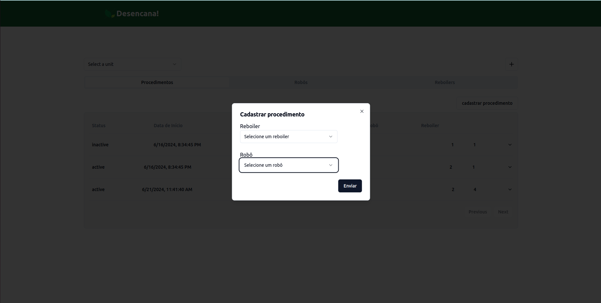Switch to the Robôs tab
601x303 pixels.
point(301,82)
